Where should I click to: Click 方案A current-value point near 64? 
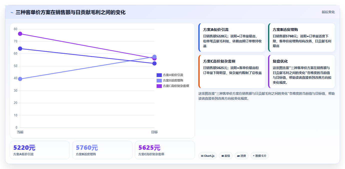(20, 49)
